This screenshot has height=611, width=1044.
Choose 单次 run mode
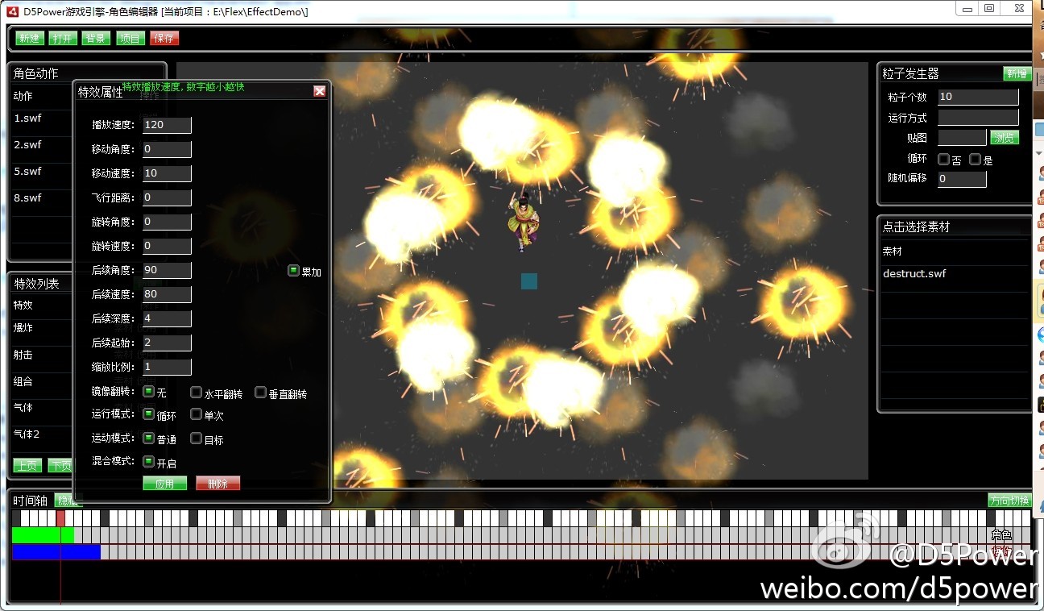[x=196, y=414]
